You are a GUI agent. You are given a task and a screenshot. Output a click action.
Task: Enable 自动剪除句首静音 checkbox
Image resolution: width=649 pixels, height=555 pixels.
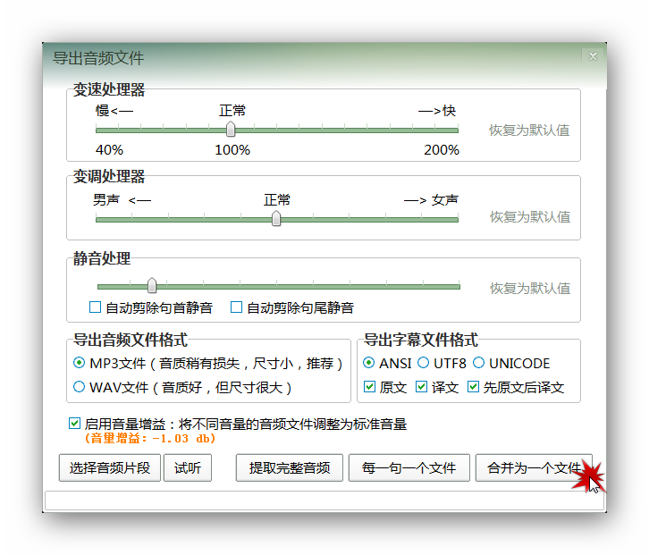pos(95,307)
